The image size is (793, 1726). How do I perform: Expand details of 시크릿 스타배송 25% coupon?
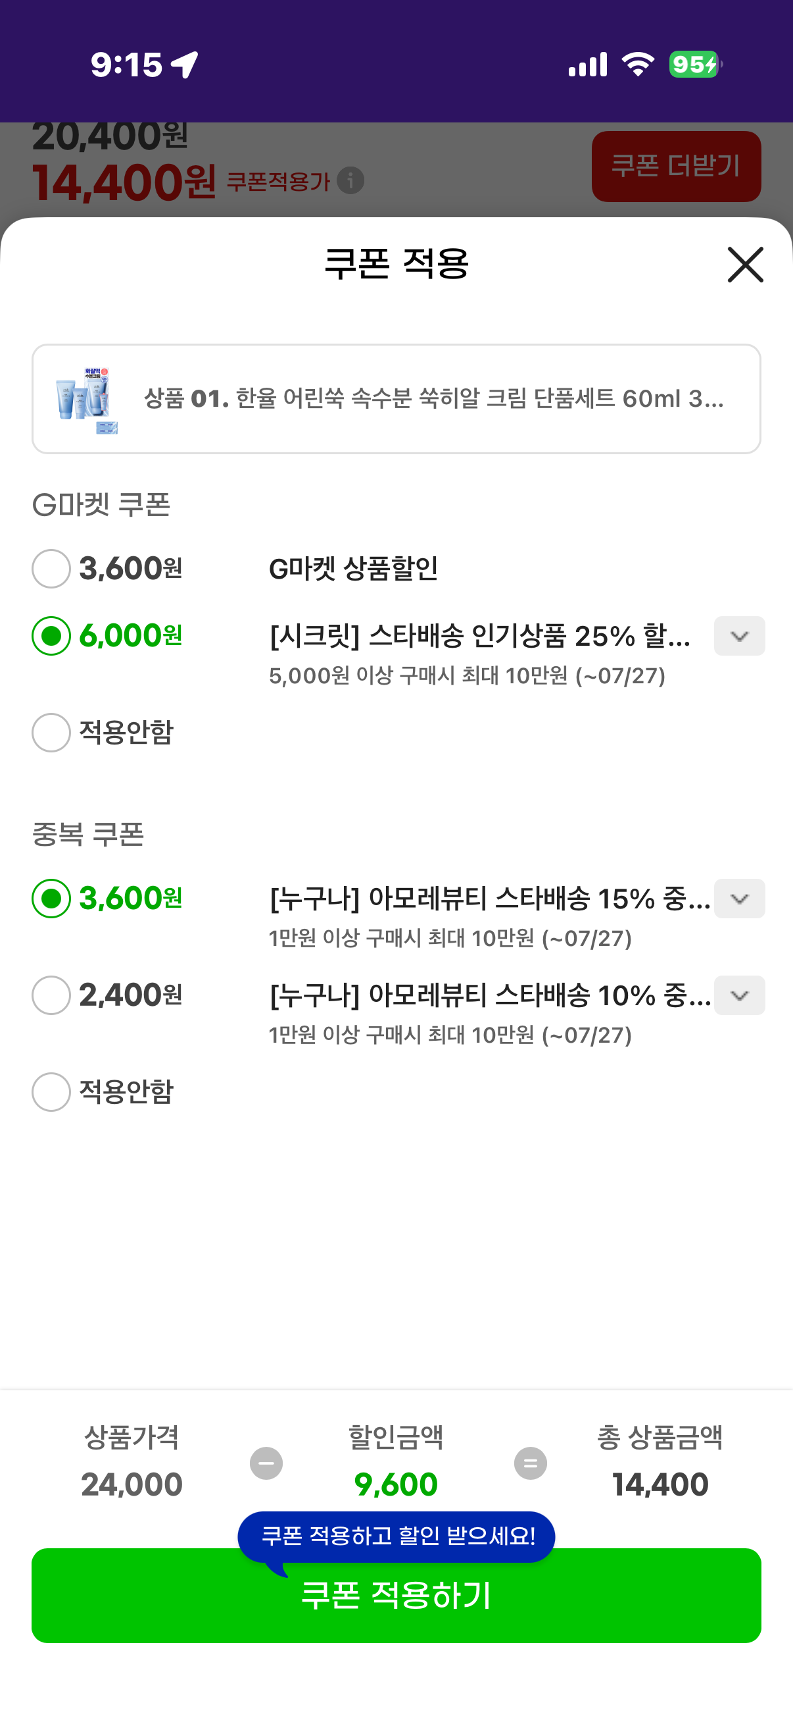pyautogui.click(x=739, y=636)
